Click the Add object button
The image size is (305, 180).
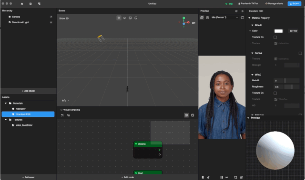click(28, 91)
